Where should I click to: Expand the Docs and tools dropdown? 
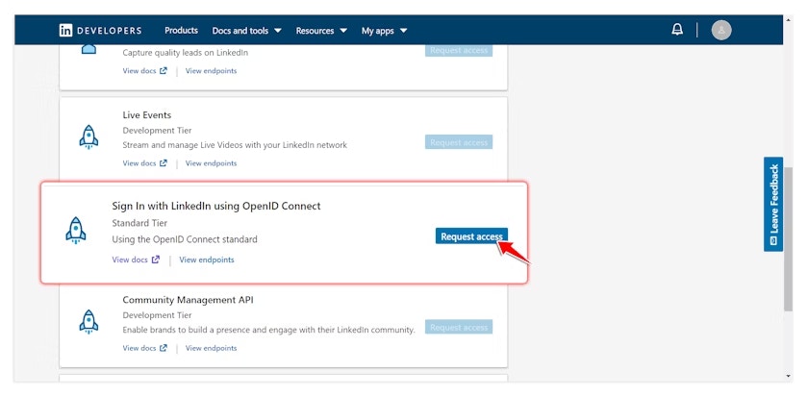coord(247,31)
